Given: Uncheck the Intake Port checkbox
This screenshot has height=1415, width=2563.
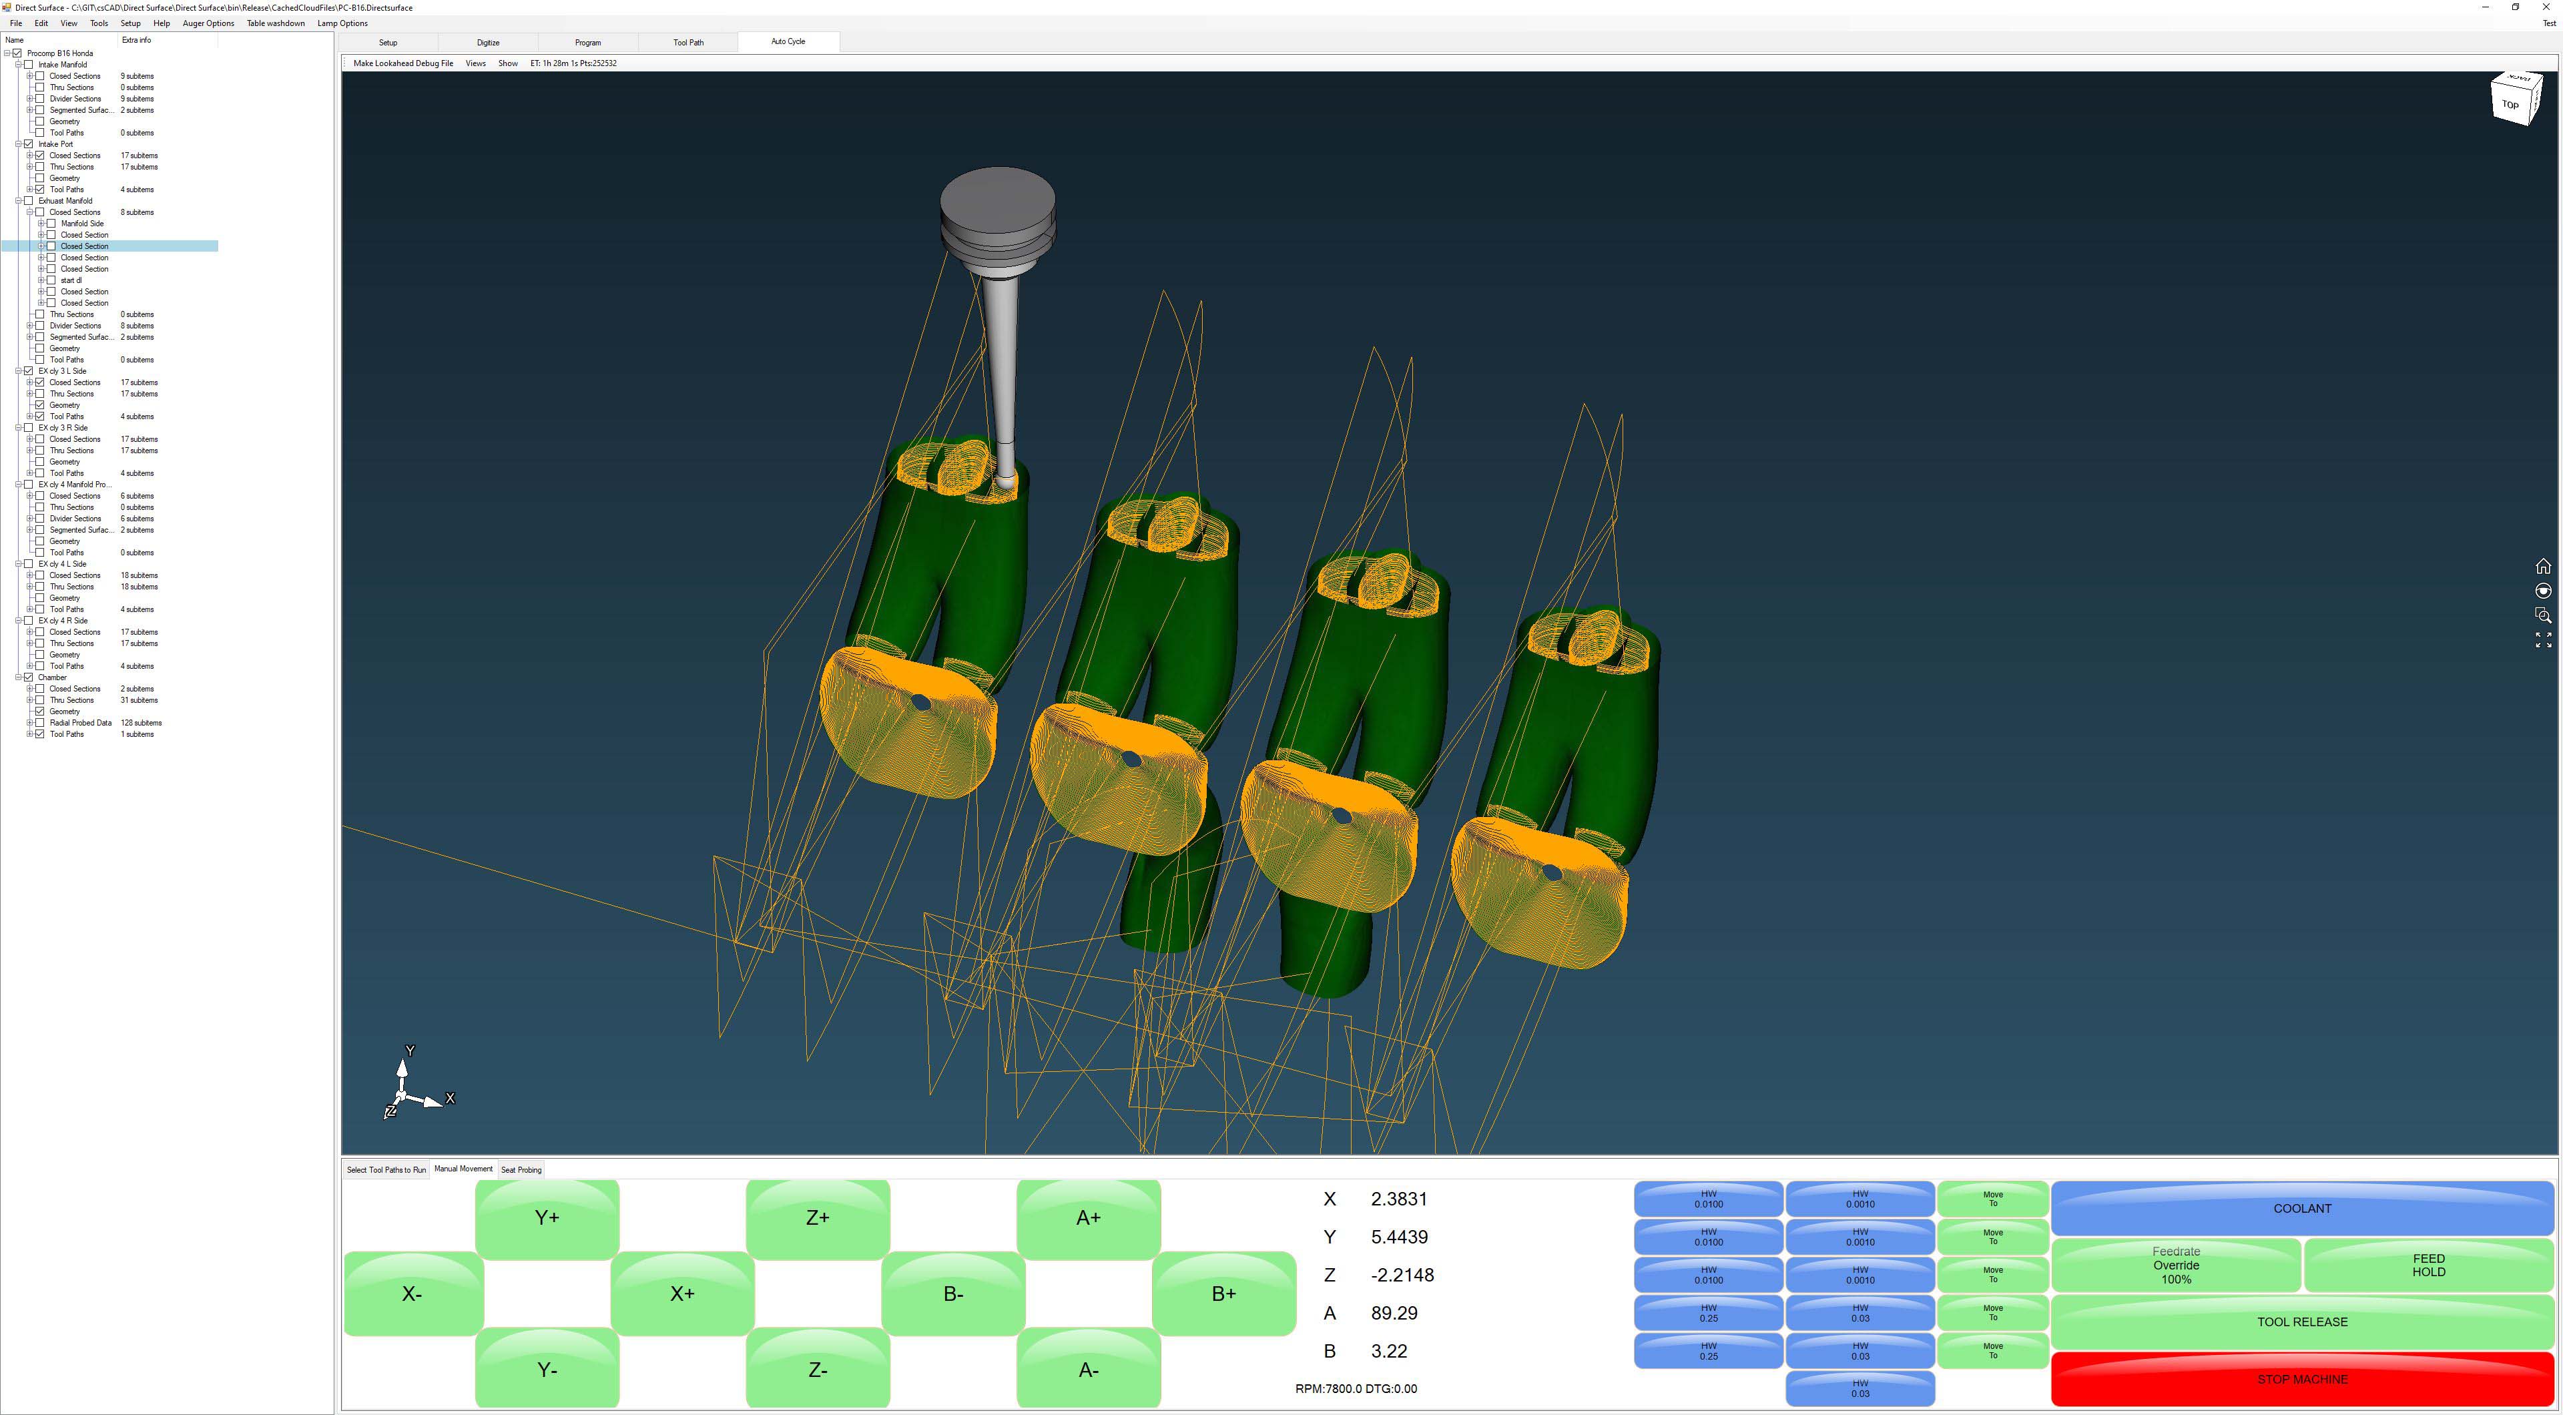Looking at the screenshot, I should coord(29,144).
